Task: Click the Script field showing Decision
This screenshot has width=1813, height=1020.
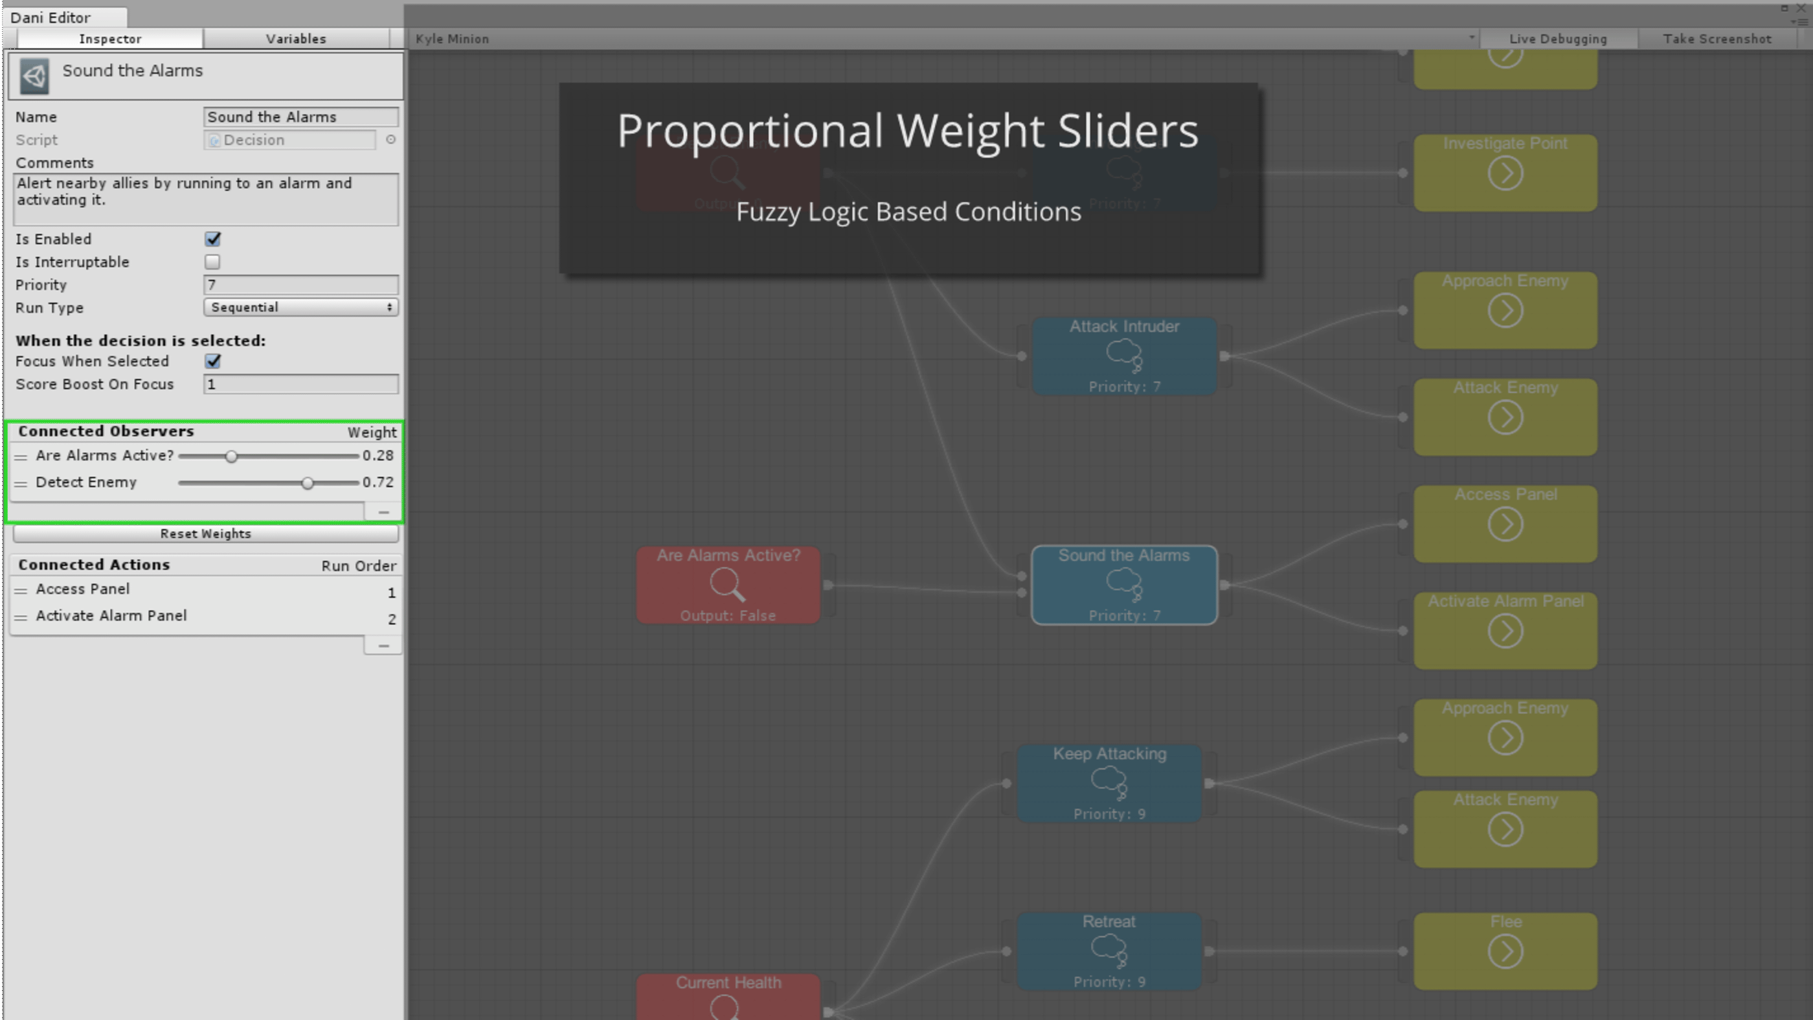Action: tap(290, 140)
